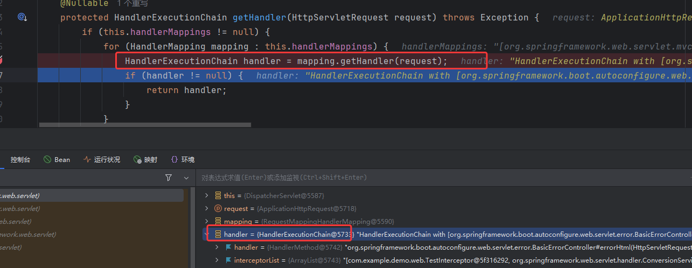Expand the request variable node
692x268 pixels.
tap(206, 208)
